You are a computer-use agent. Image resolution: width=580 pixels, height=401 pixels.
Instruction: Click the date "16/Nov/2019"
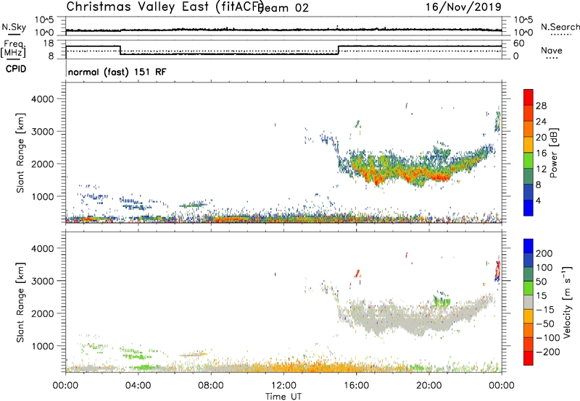[463, 7]
